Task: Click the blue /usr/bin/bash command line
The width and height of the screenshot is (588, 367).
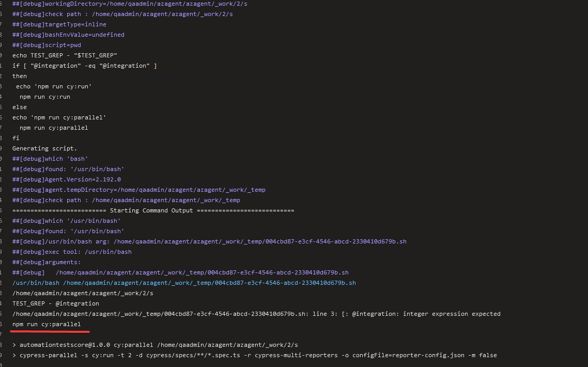Action: [x=184, y=283]
